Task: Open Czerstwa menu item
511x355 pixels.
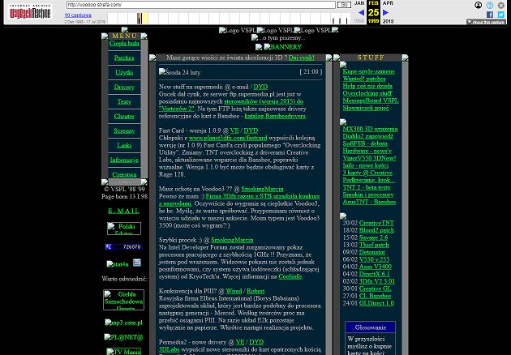Action: pos(124,174)
